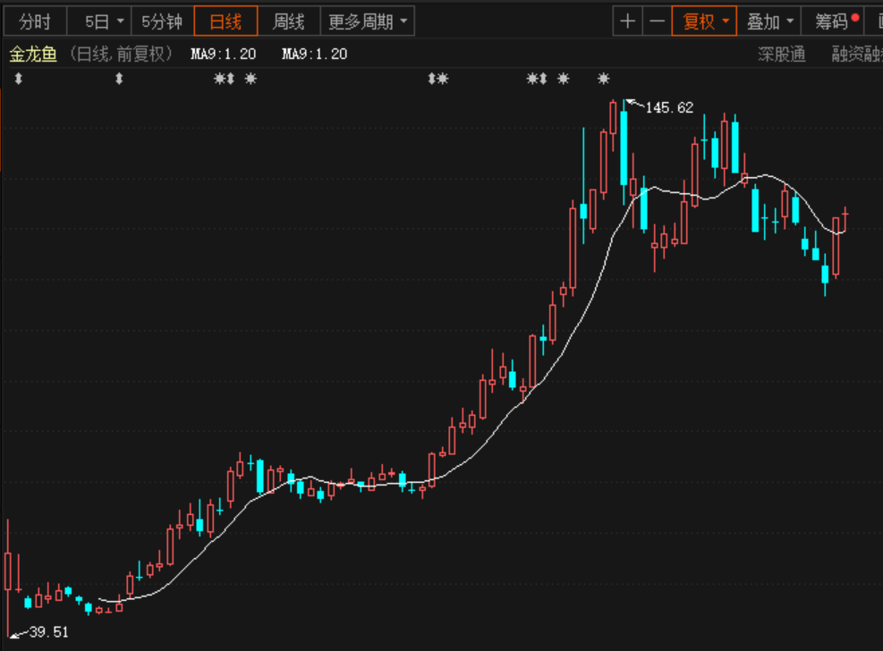Zoom in with the plus button
This screenshot has height=651, width=883.
[627, 21]
